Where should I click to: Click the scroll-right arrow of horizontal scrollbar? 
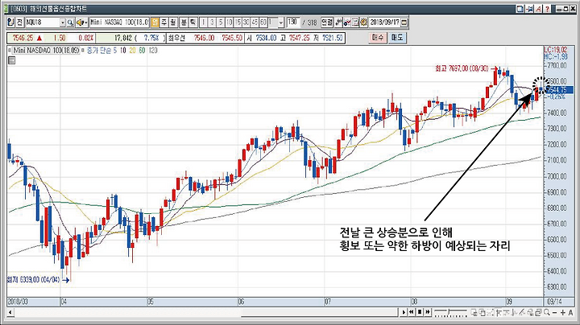(404, 312)
